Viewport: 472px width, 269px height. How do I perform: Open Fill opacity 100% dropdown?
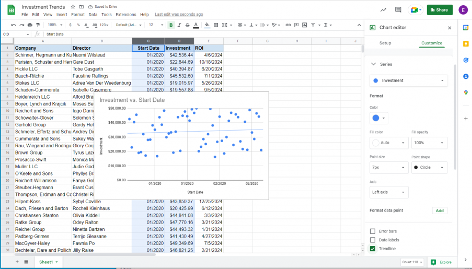point(429,143)
